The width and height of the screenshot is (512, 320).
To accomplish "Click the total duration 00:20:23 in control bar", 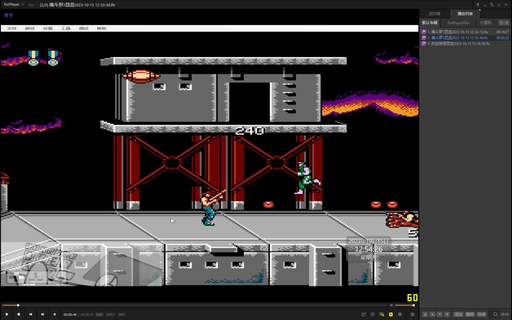I will 87,314.
